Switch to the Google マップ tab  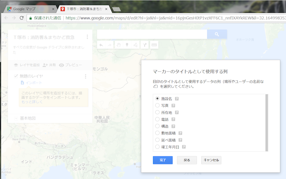click(x=30, y=9)
